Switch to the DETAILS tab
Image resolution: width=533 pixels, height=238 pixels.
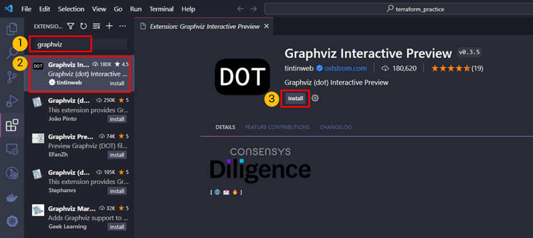[x=225, y=127]
